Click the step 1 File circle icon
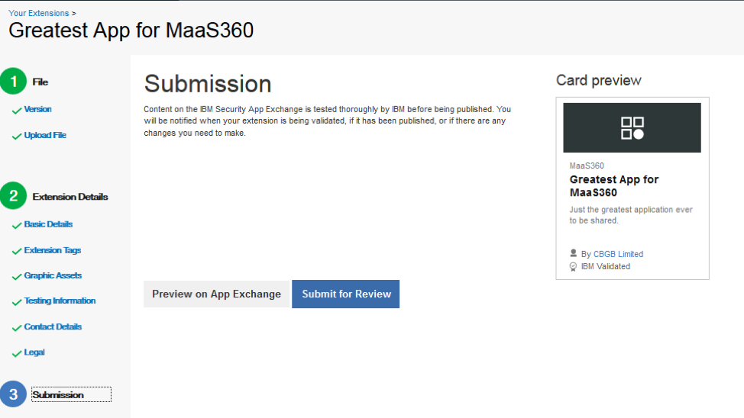Image resolution: width=744 pixels, height=418 pixels. (13, 82)
